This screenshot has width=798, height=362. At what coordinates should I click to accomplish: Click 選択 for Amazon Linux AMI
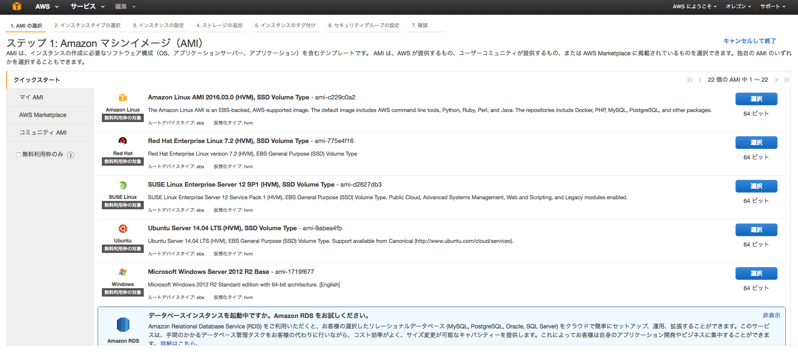tap(756, 99)
